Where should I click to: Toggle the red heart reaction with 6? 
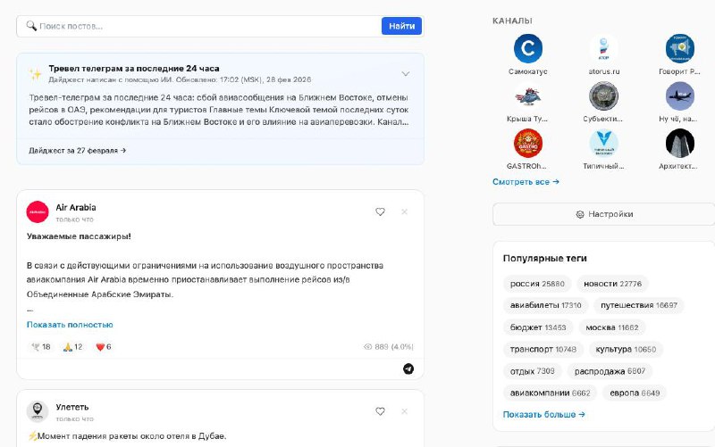click(102, 346)
